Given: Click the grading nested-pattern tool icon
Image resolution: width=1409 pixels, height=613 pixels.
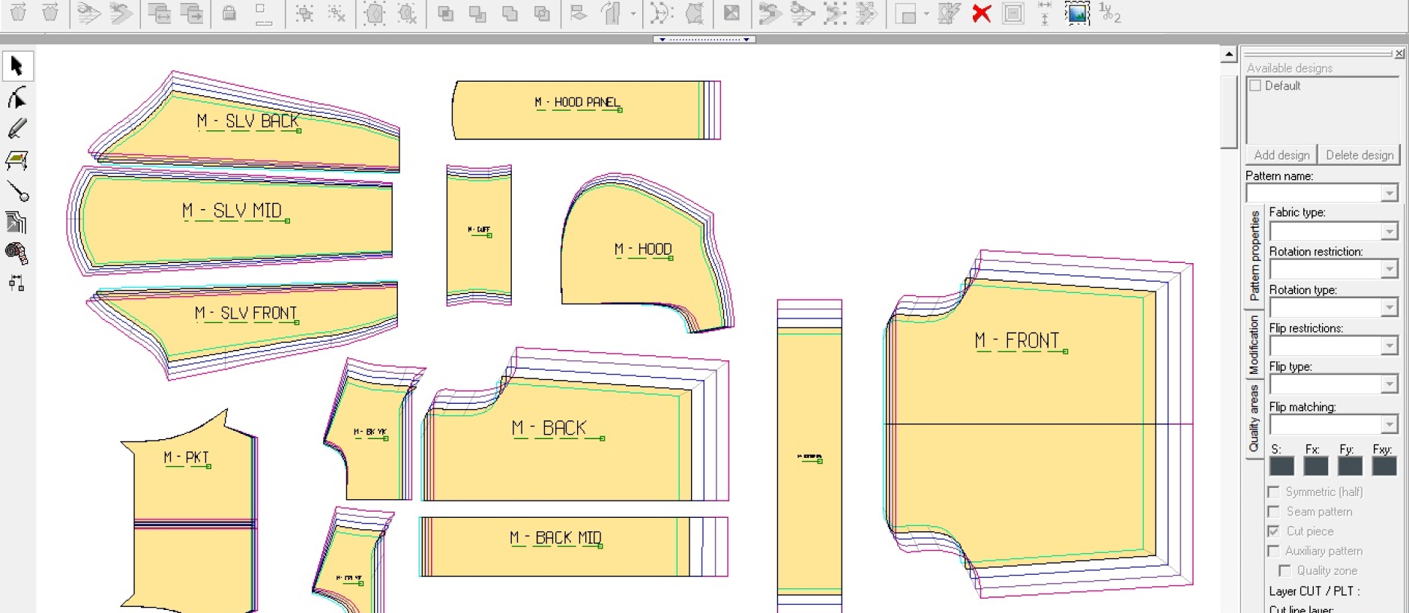Looking at the screenshot, I should (16, 223).
